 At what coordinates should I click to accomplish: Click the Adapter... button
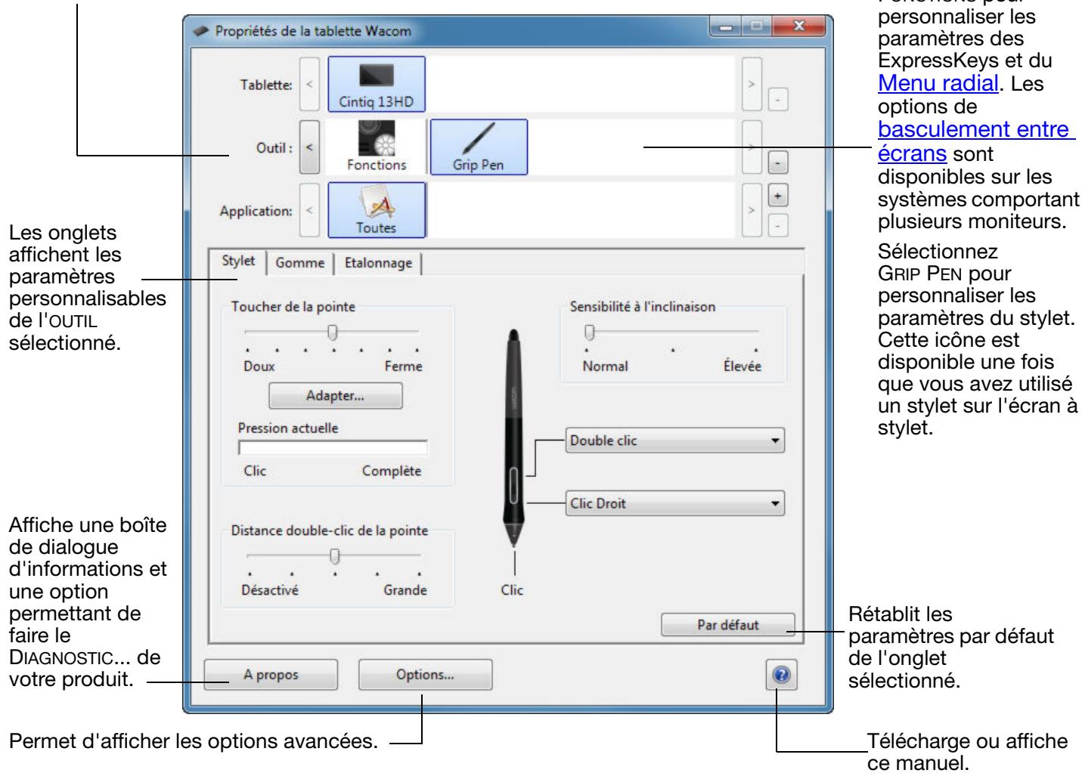[336, 396]
